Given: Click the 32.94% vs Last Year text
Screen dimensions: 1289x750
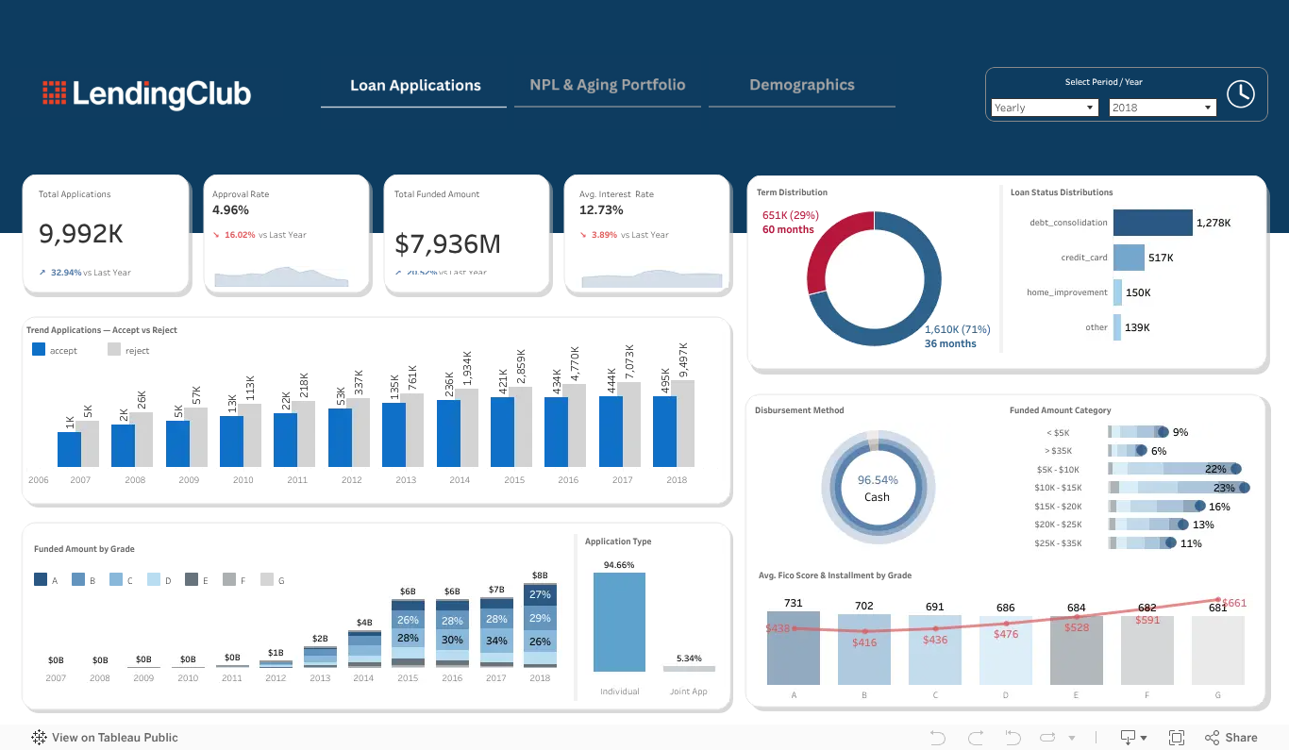Looking at the screenshot, I should [x=85, y=273].
